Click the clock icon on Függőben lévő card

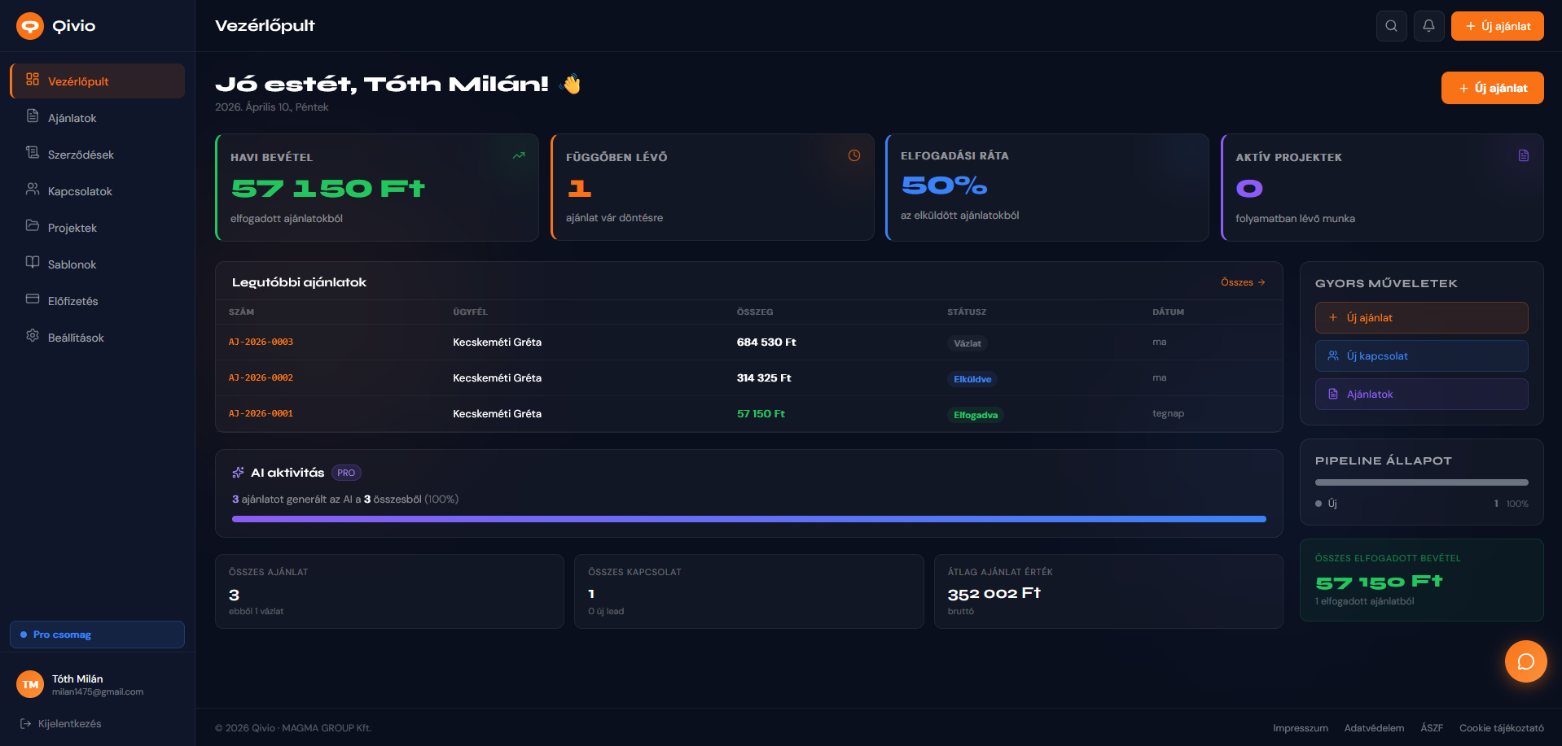853,155
